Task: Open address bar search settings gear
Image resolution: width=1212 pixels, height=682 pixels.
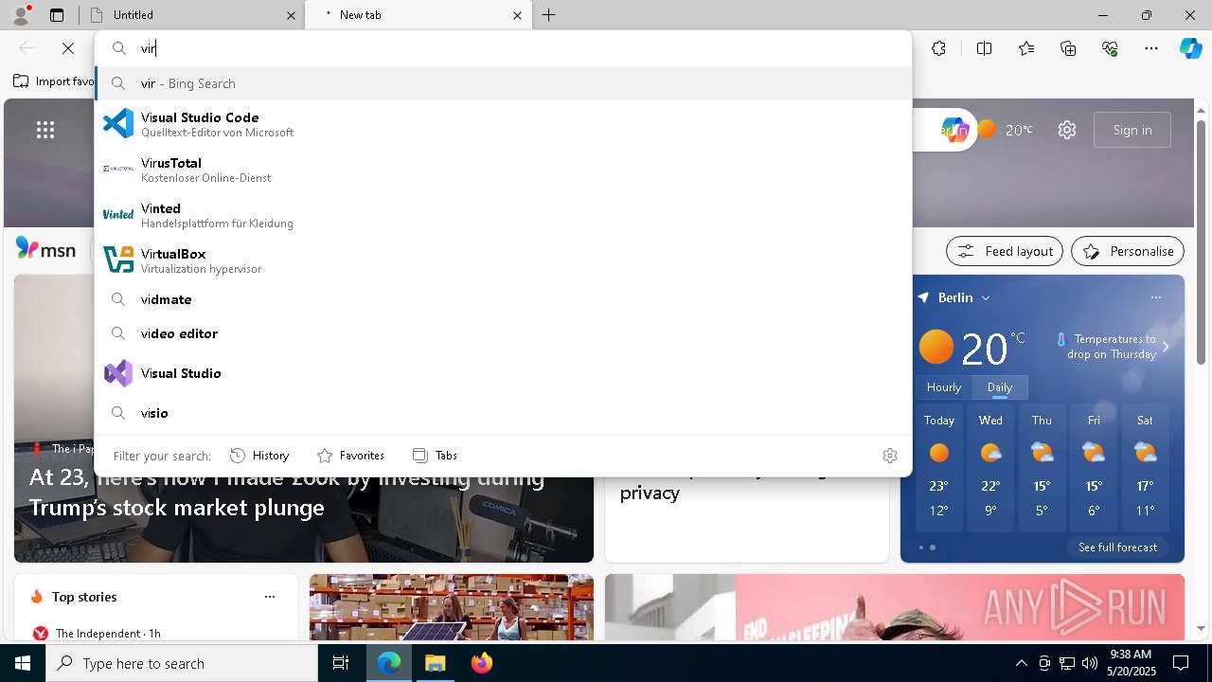Action: (x=889, y=456)
